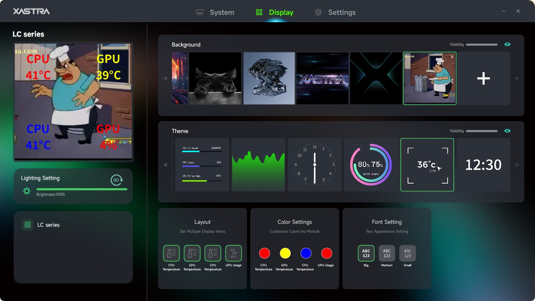
Task: Select the Big font size
Action: (x=366, y=253)
